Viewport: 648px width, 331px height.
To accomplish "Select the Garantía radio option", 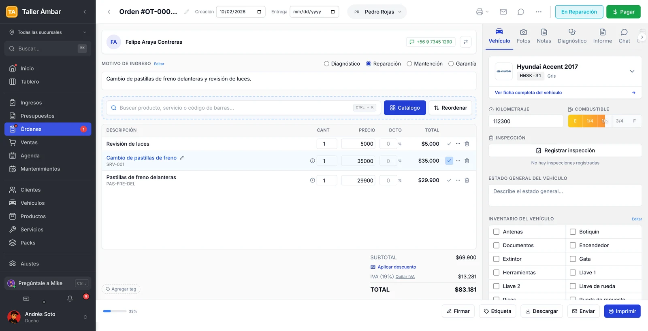I will [451, 64].
